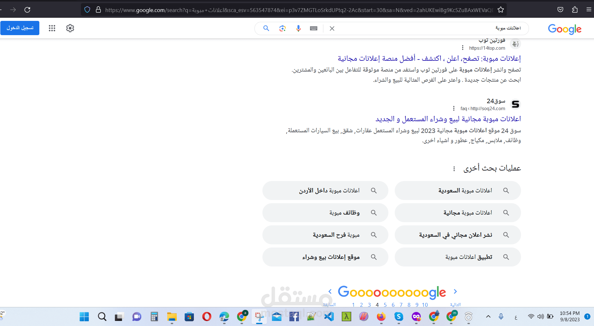The image size is (594, 326).
Task: Open options beside related searches heading
Action: tap(454, 169)
